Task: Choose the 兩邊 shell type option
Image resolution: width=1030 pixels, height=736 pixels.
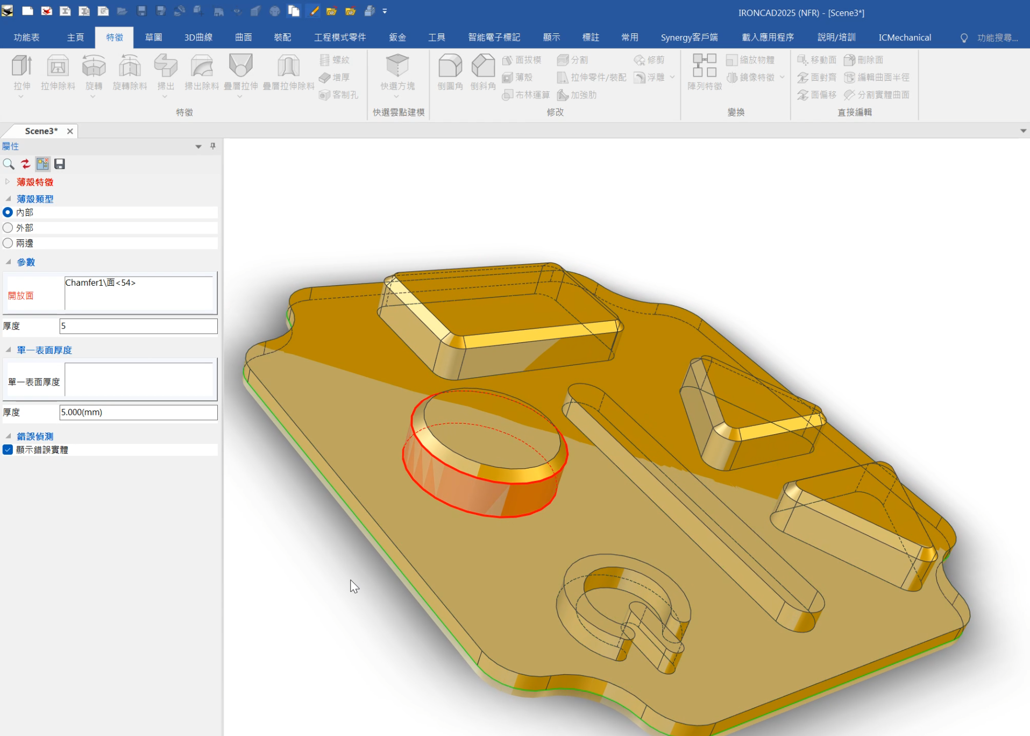Action: (x=8, y=243)
